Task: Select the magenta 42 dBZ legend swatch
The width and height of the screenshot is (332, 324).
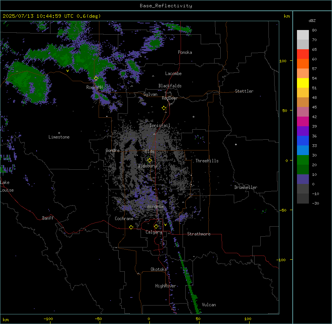Action: pyautogui.click(x=303, y=121)
